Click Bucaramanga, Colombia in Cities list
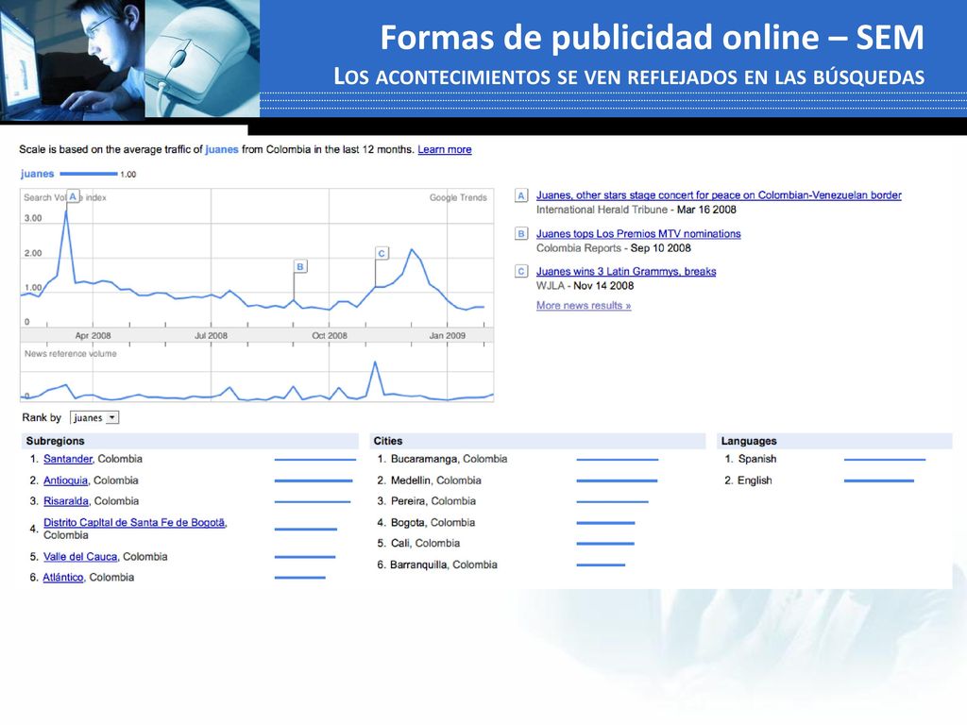Image resolution: width=967 pixels, height=725 pixels. tap(449, 459)
